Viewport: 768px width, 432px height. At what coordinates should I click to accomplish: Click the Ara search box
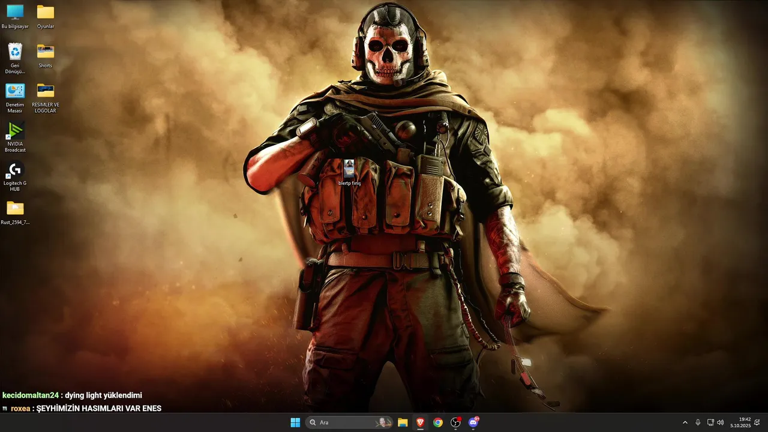coord(349,422)
